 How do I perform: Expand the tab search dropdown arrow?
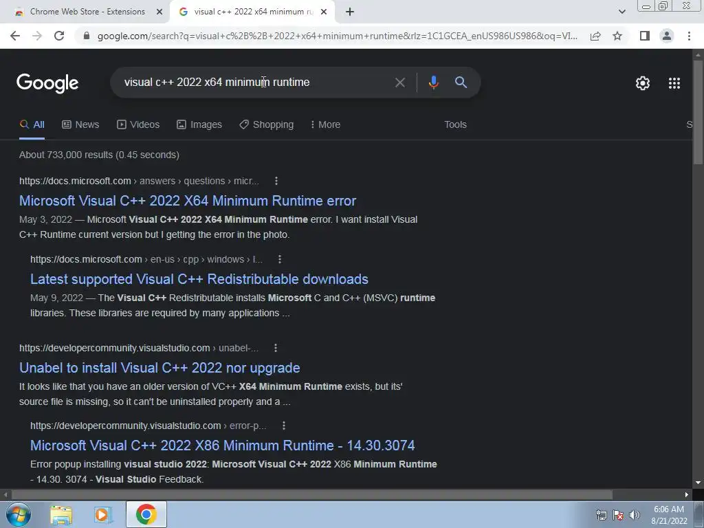621,12
